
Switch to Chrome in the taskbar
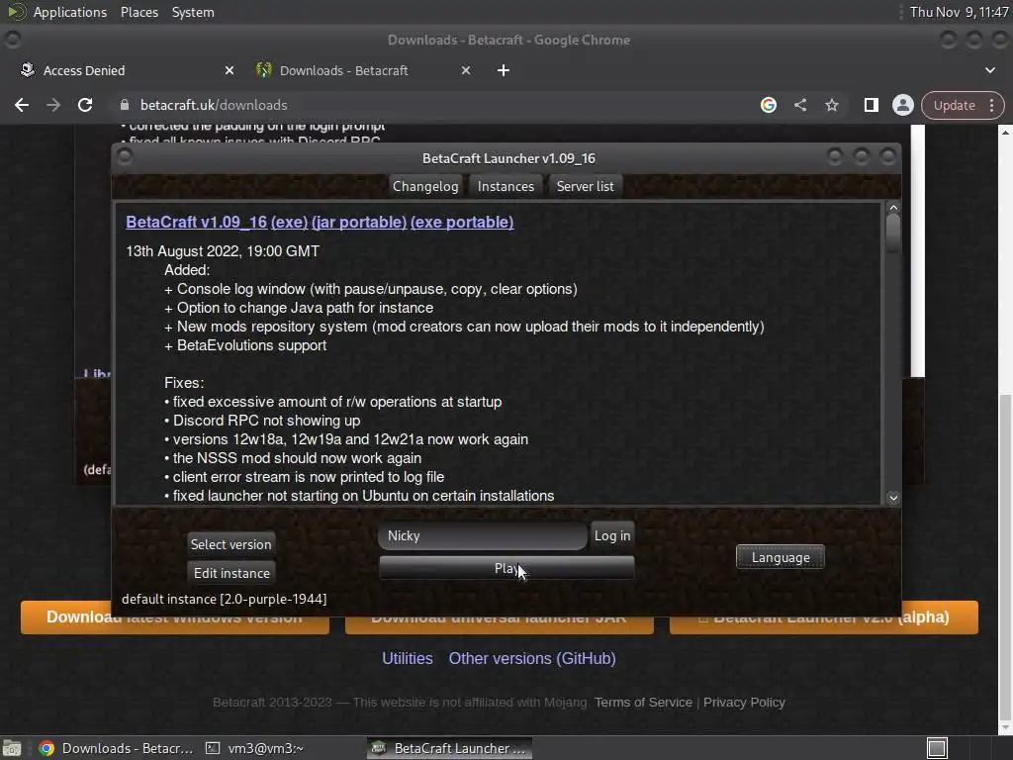[x=117, y=748]
